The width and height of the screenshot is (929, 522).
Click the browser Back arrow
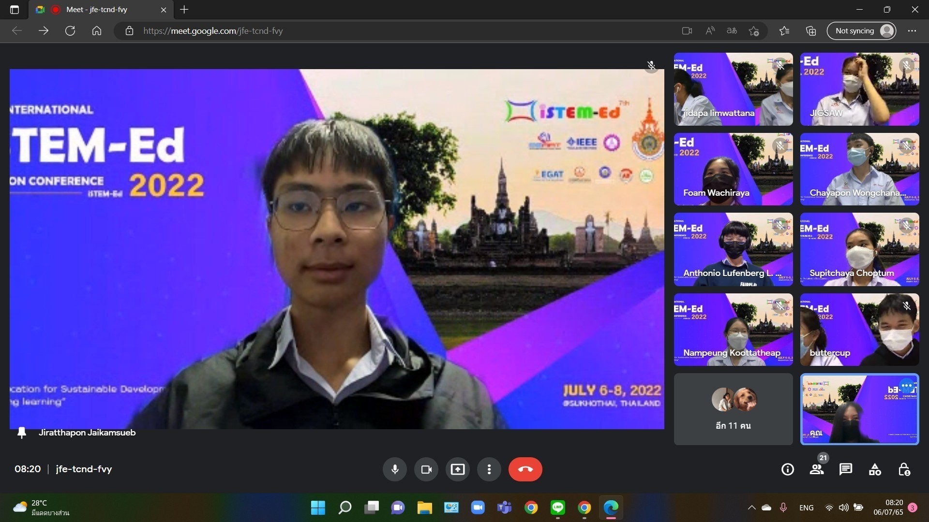coord(17,31)
